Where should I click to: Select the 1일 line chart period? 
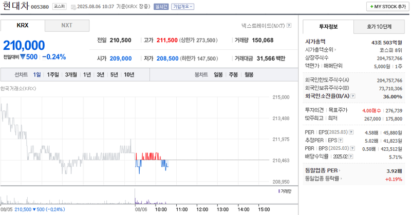click(x=37, y=74)
